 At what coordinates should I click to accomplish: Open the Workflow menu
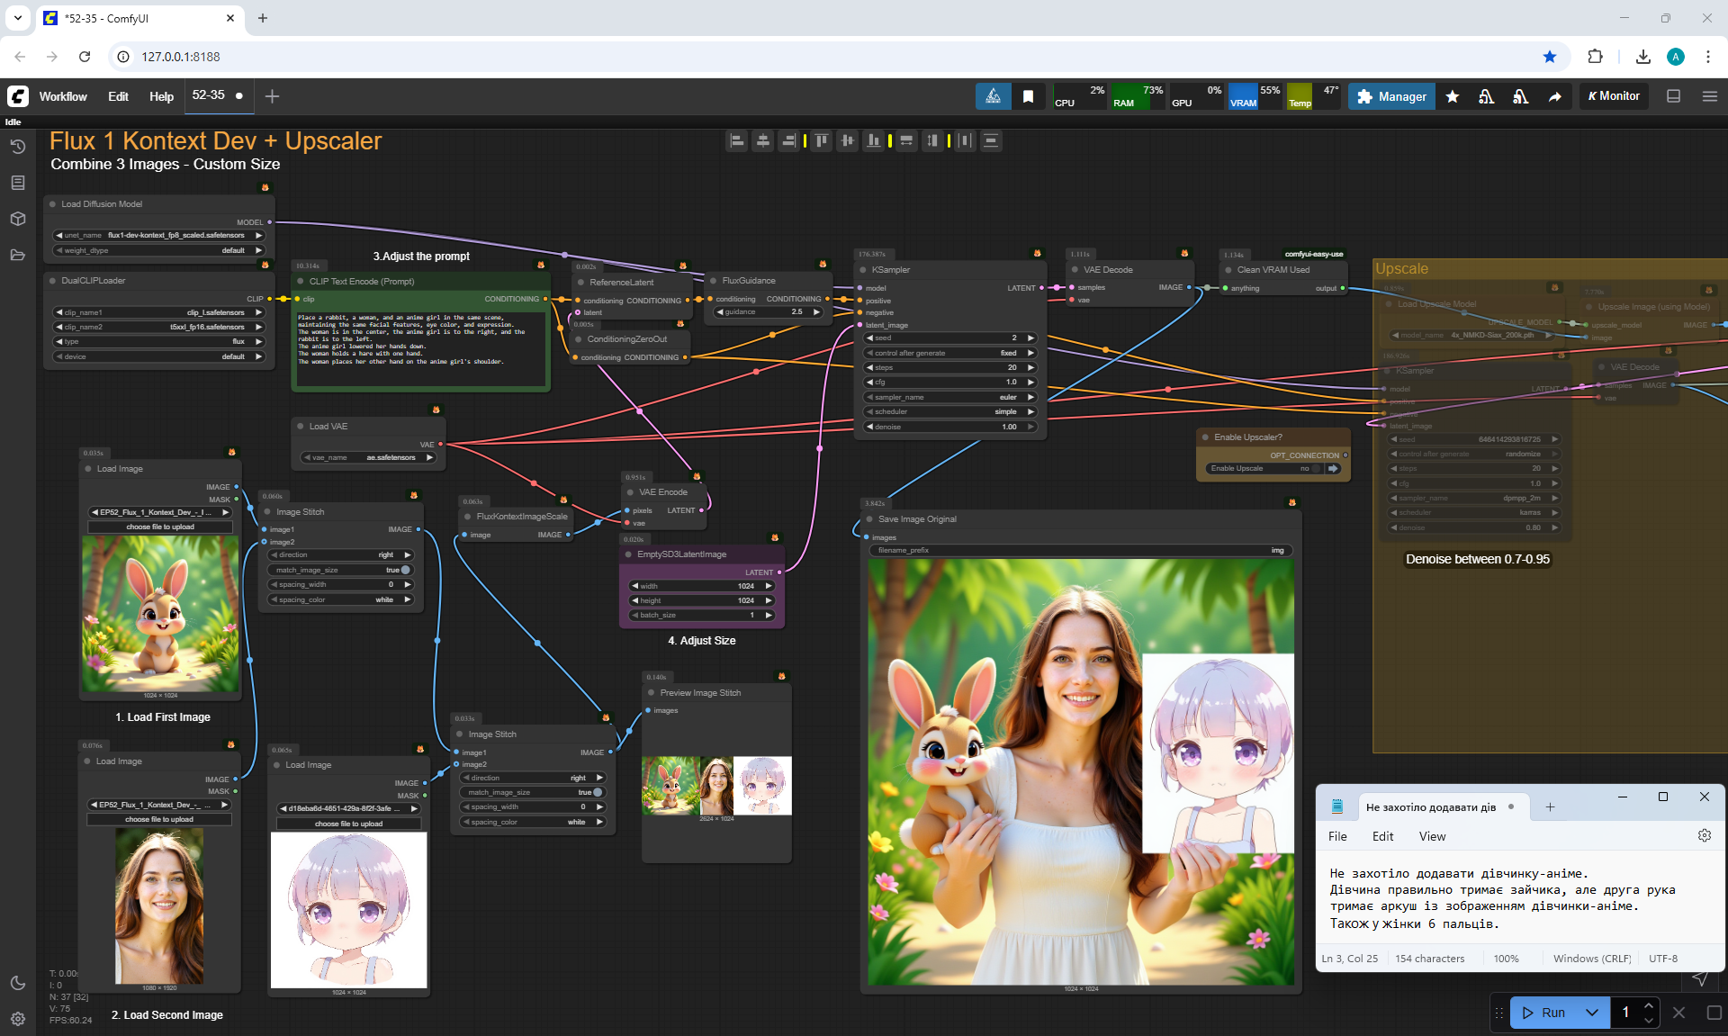click(x=63, y=96)
